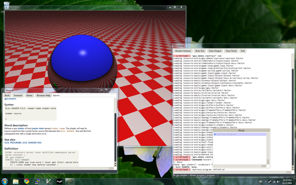This screenshot has width=296, height=185.
Task: Click Clear Stack in the Listener
Action: (231, 51)
